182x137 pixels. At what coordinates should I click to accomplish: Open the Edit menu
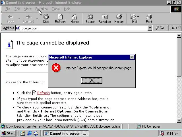coord(17,9)
